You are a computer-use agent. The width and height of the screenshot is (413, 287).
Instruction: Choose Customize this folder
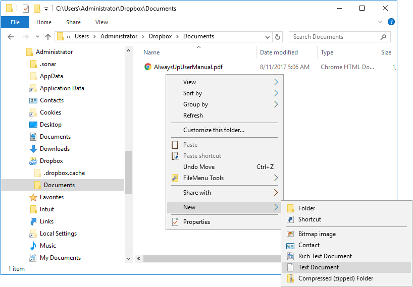[x=225, y=130]
